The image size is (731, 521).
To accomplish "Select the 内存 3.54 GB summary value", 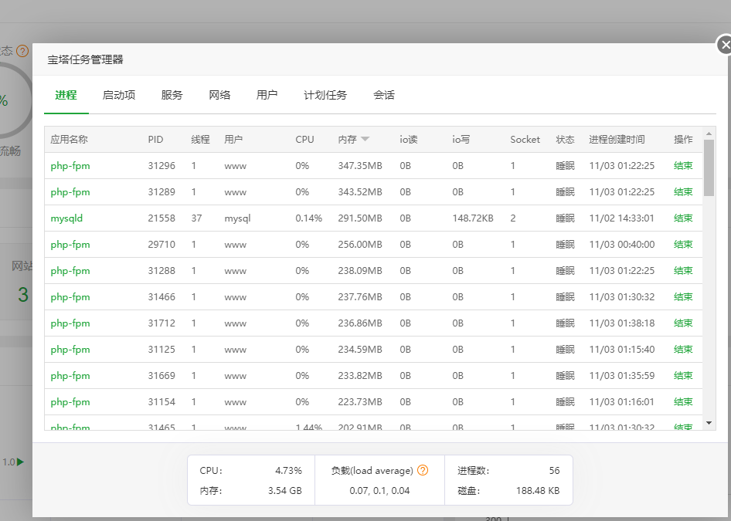I will coord(285,490).
